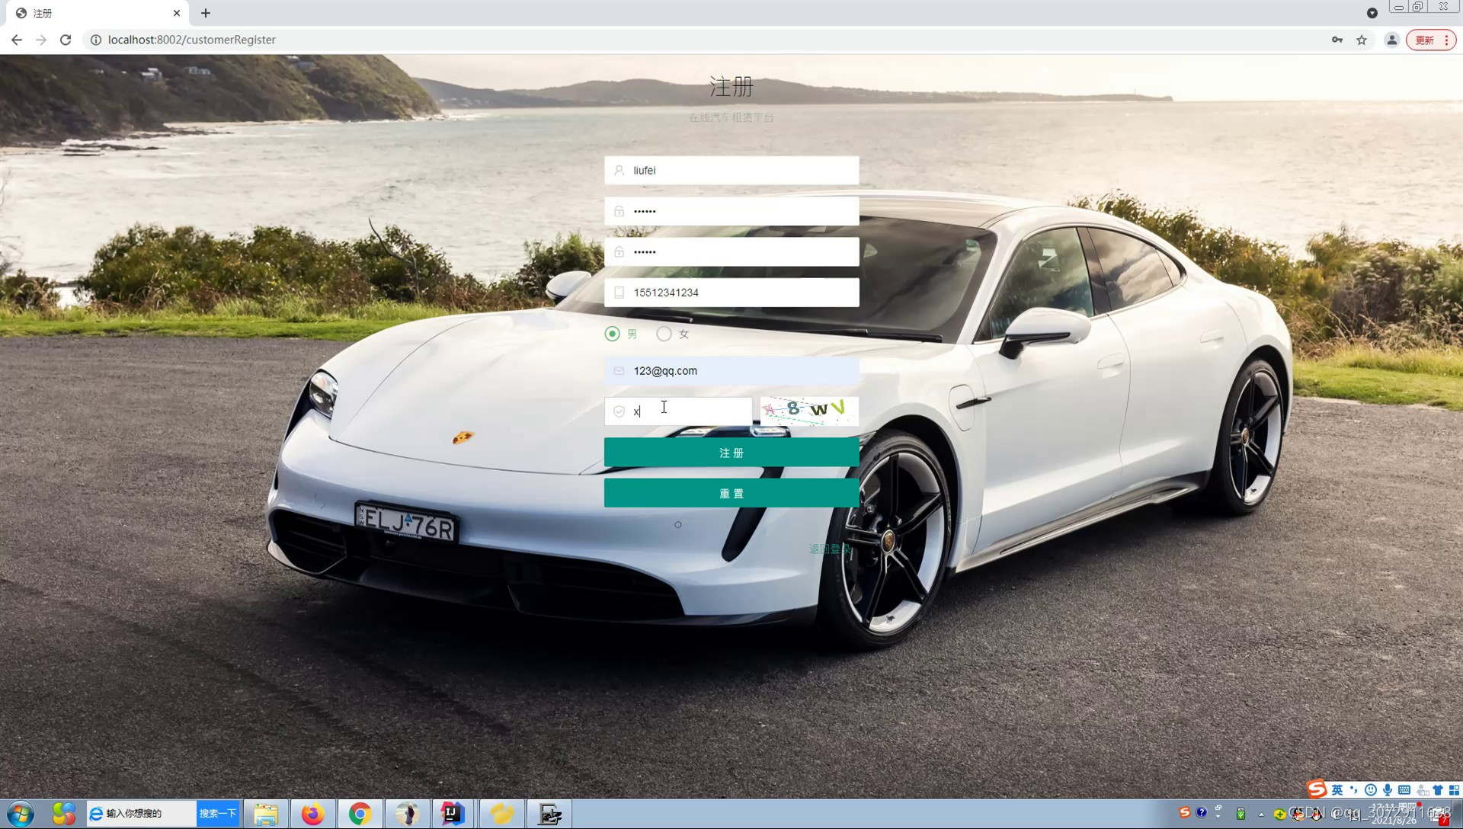1463x829 pixels.
Task: Open File Explorer from taskbar
Action: pos(266,814)
